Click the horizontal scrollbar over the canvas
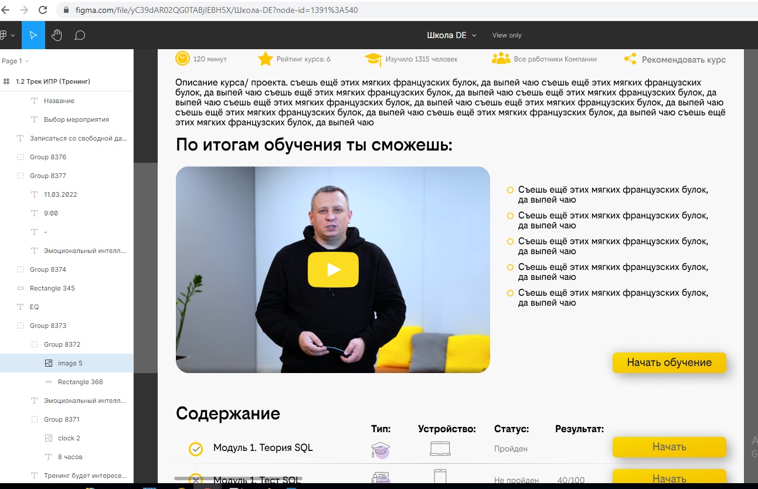Screen dimensions: 758x489 click(x=239, y=478)
